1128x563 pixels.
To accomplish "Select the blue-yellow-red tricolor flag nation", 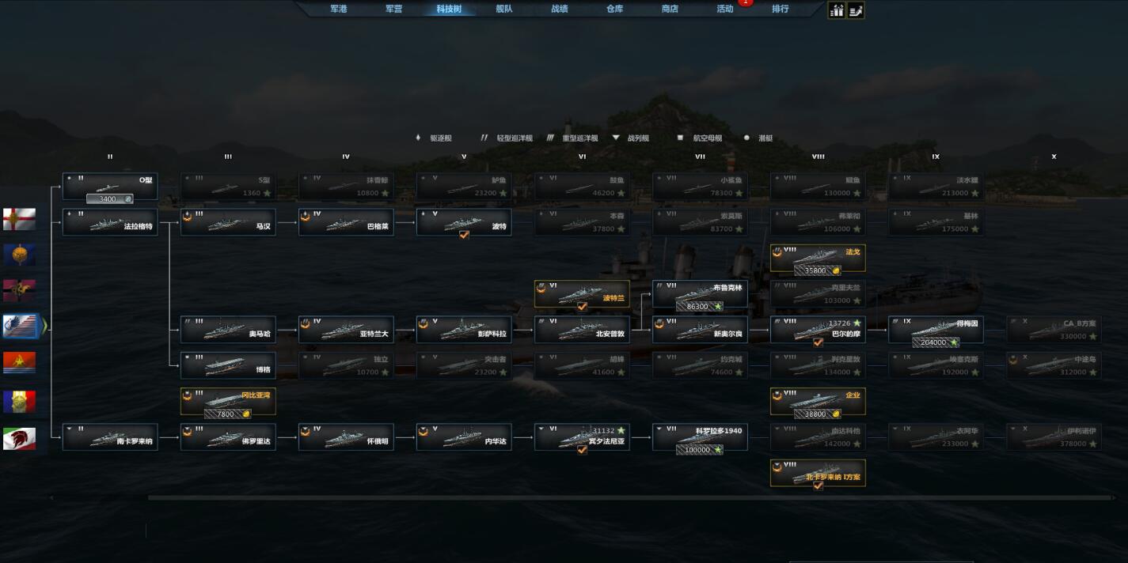I will tap(19, 401).
